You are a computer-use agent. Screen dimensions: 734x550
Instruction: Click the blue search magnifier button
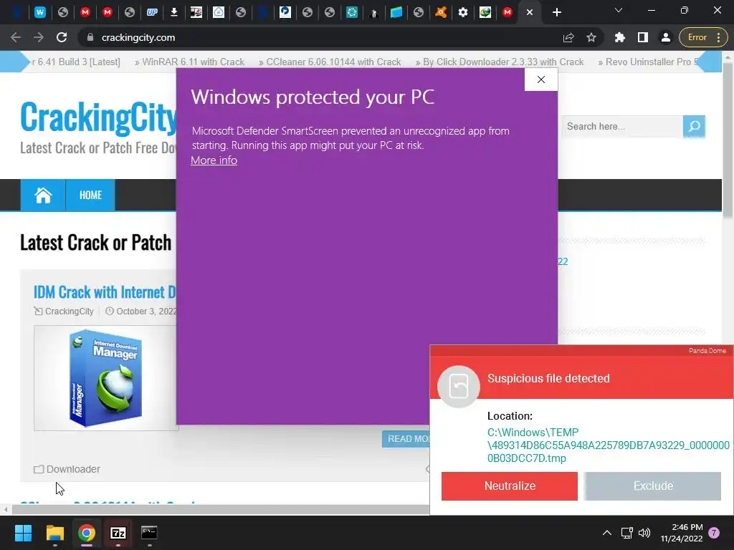pyautogui.click(x=694, y=126)
